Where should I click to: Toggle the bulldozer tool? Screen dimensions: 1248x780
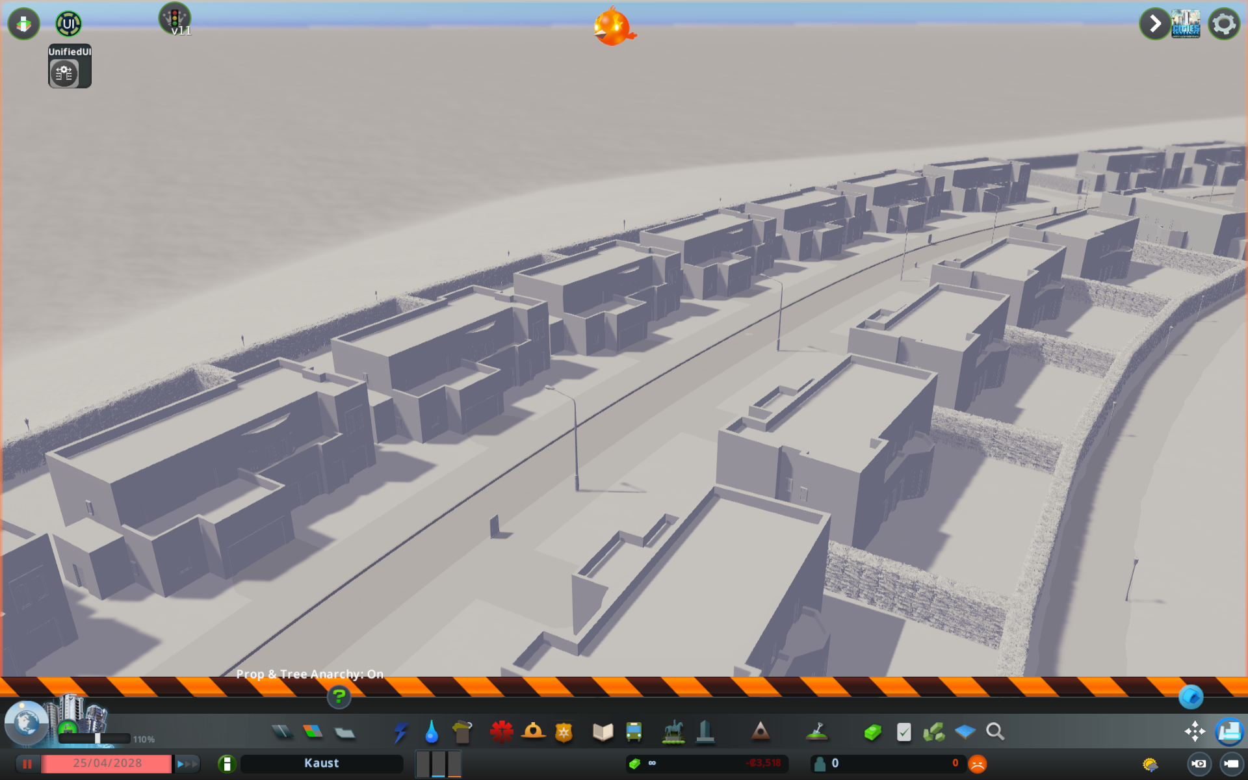(x=1228, y=733)
